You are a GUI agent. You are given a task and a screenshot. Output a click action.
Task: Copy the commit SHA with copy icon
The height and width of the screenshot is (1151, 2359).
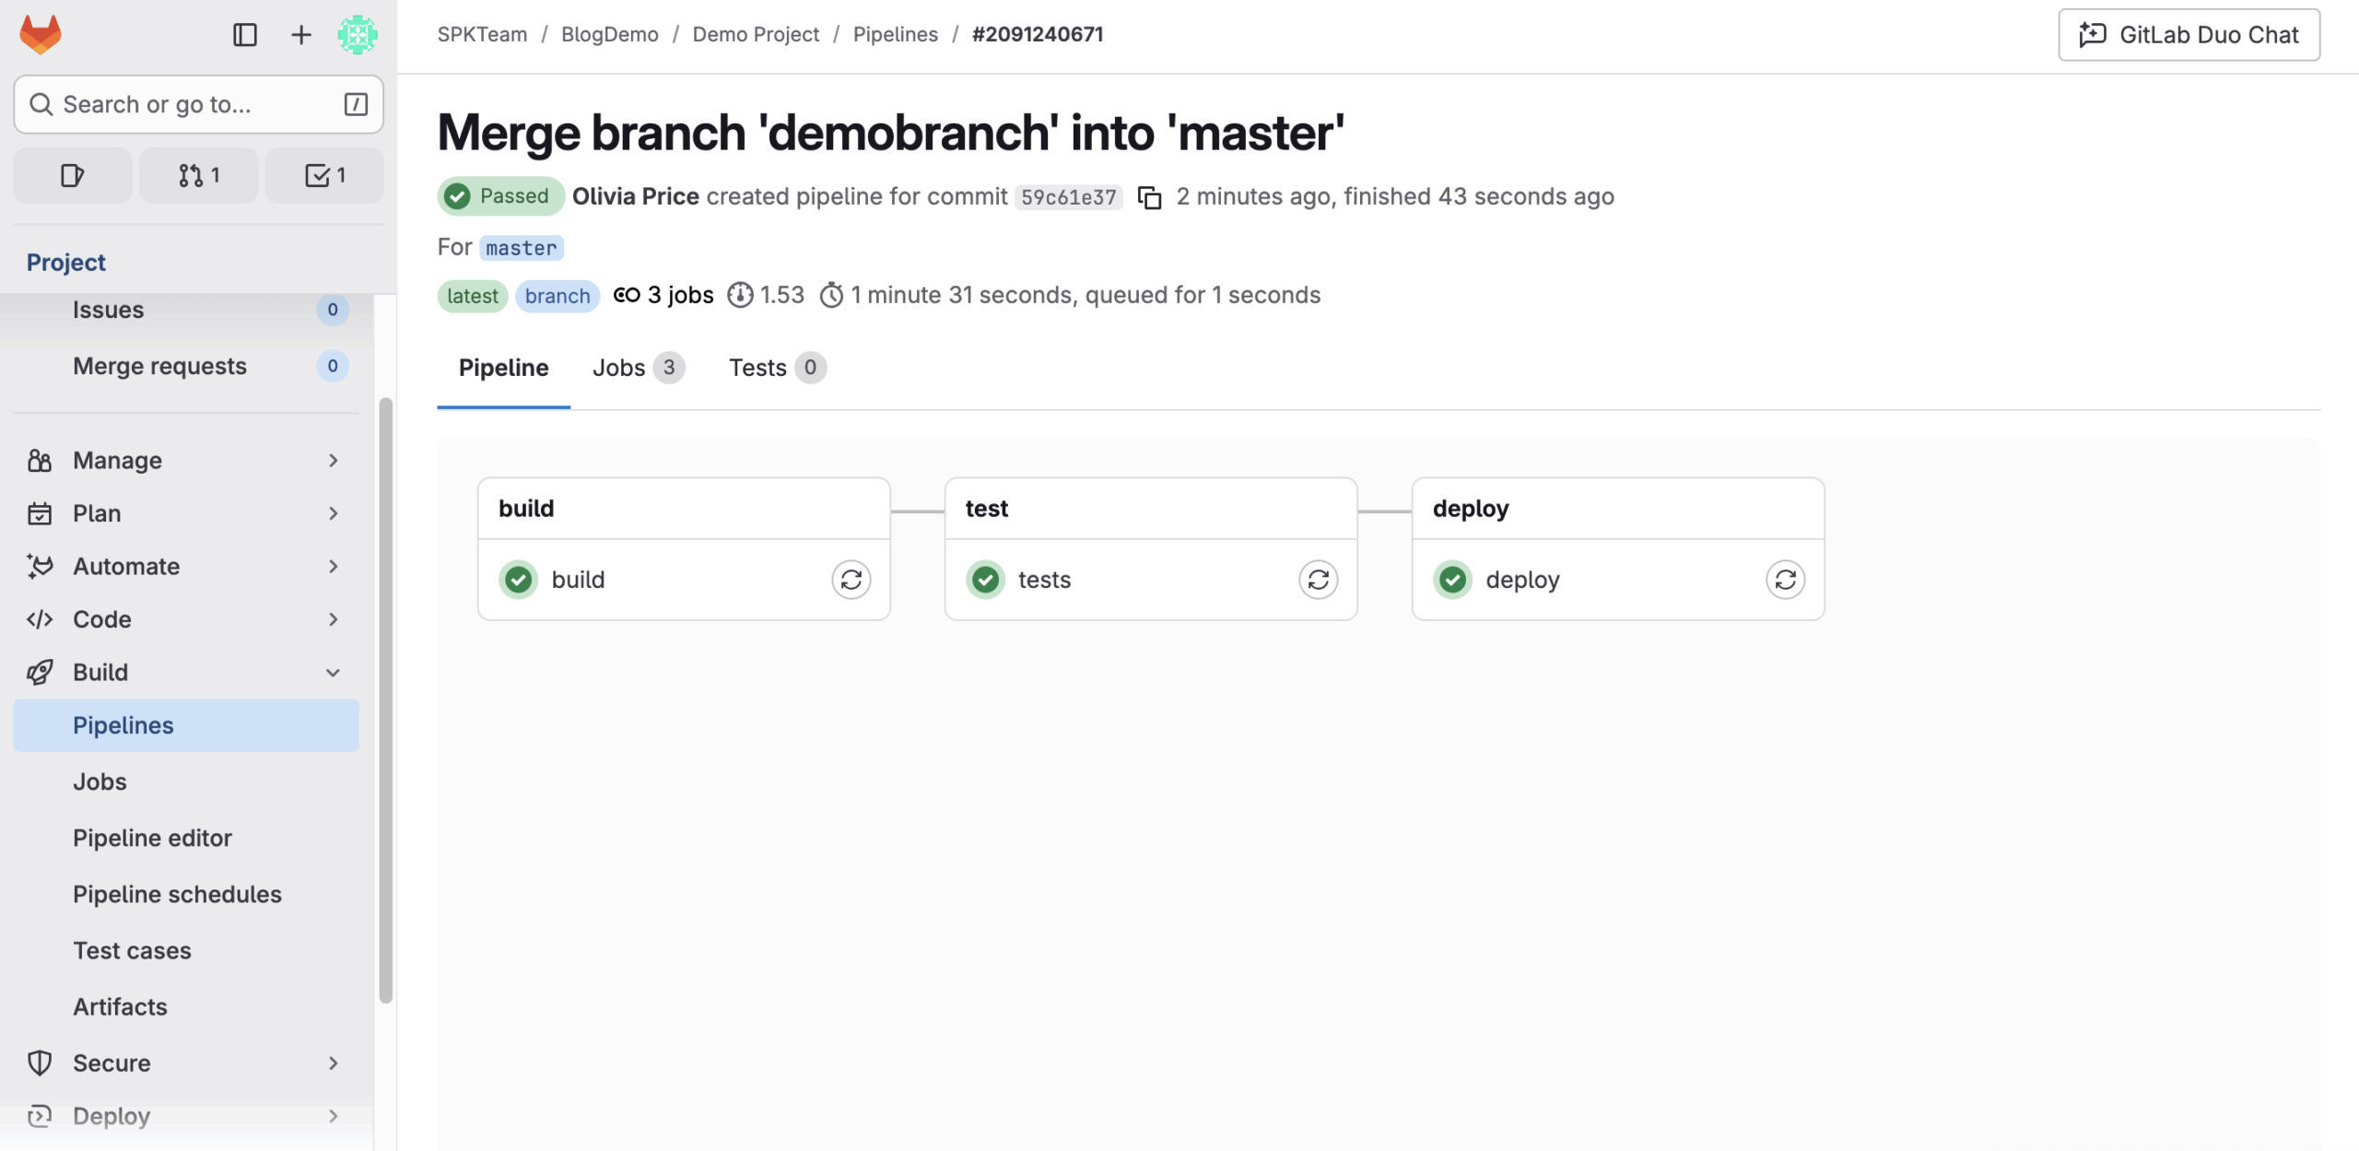[x=1149, y=197]
